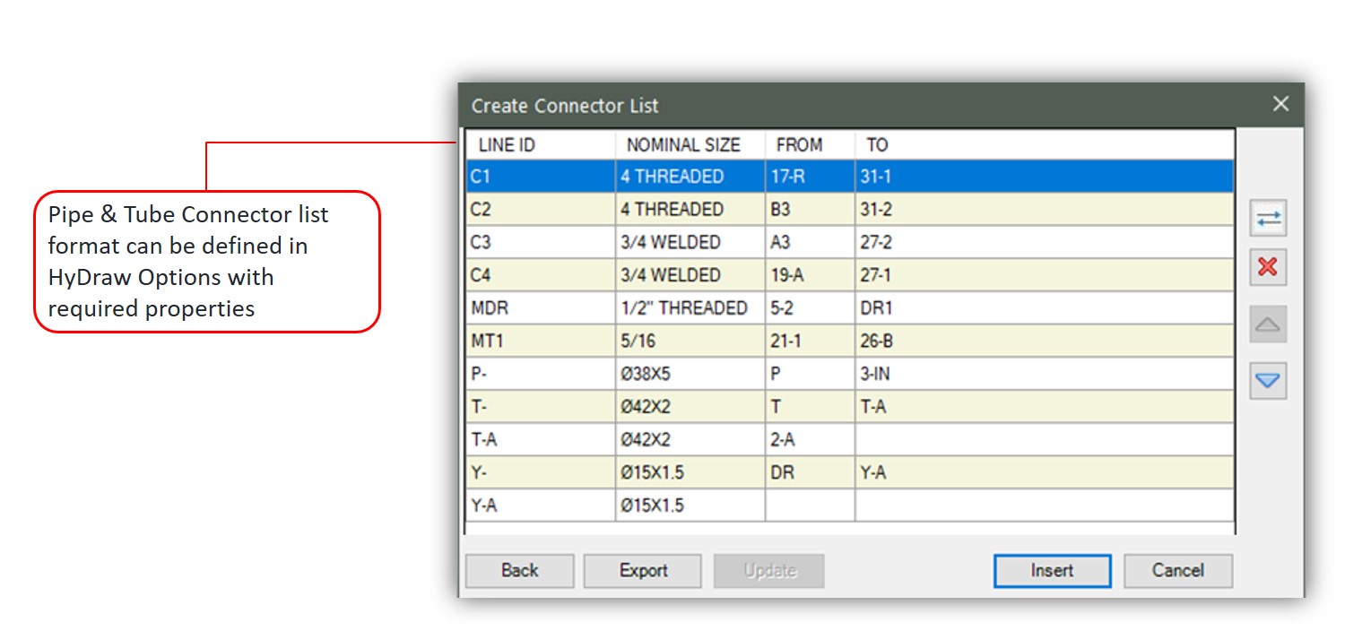Image resolution: width=1345 pixels, height=631 pixels.
Task: Click the Ø42X2 cell in row T-
Action: point(690,406)
